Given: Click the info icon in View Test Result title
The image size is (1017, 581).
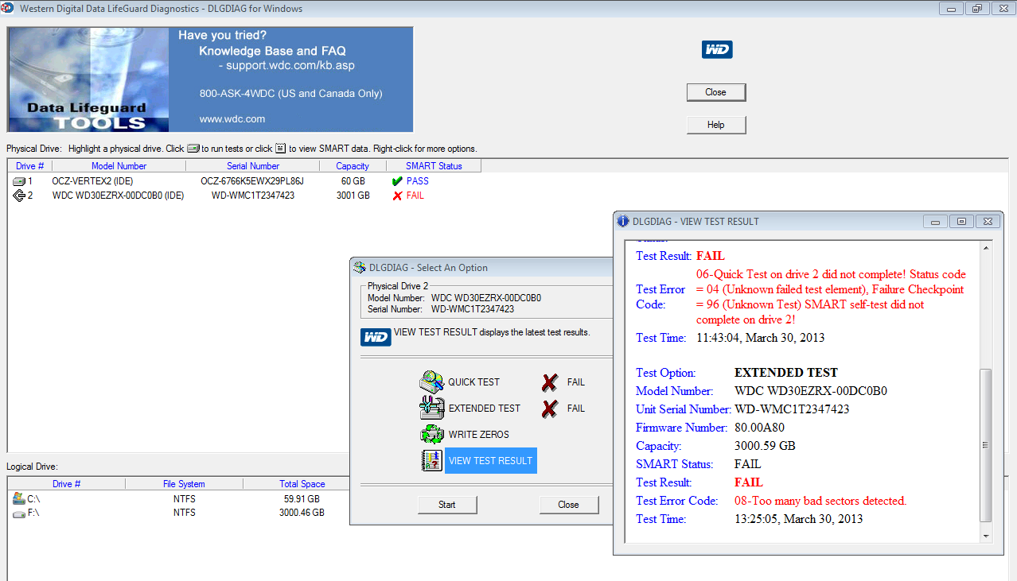Looking at the screenshot, I should [623, 221].
